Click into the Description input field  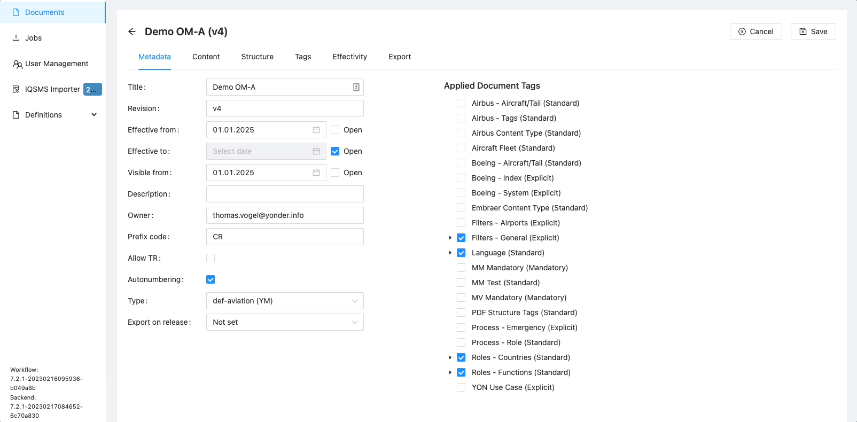285,194
